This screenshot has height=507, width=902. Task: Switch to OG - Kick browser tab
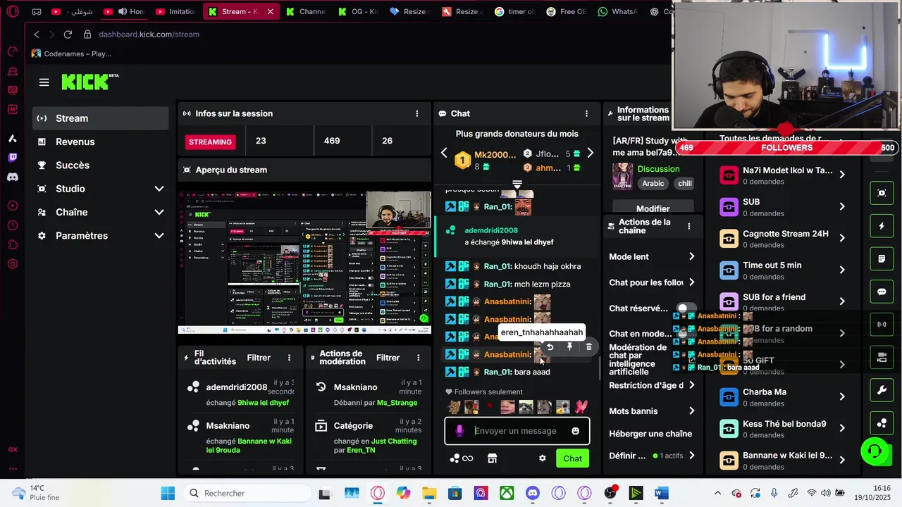[358, 11]
